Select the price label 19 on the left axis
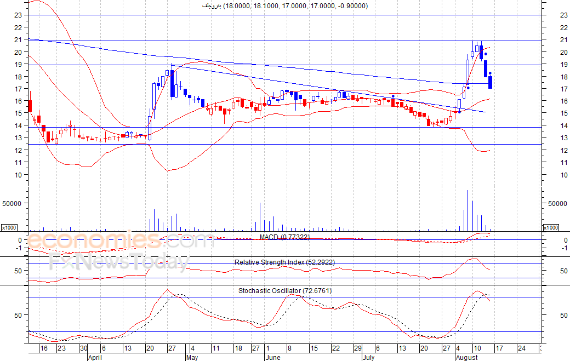The width and height of the screenshot is (570, 361). pos(18,64)
